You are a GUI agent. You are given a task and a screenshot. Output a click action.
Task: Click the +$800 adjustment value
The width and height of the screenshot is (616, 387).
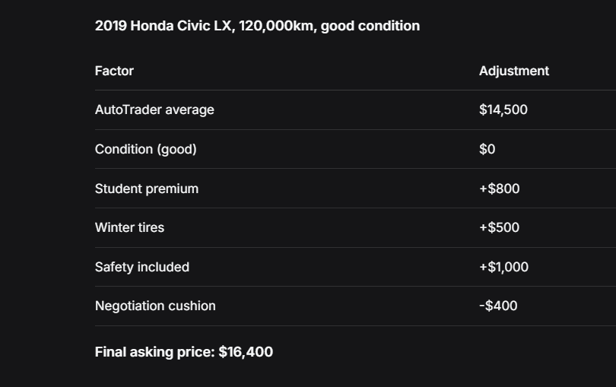pos(499,189)
